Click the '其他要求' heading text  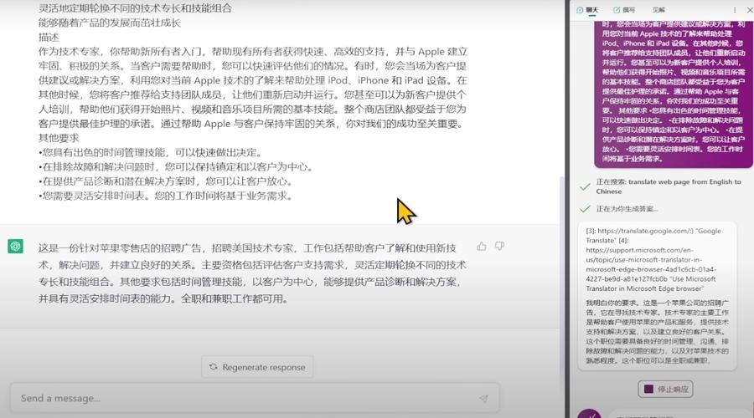click(59, 138)
